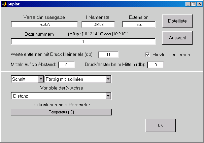The width and height of the screenshot is (204, 143).
Task: Focus the Verzeichnissangabe field containing \data\
Action: (44, 25)
